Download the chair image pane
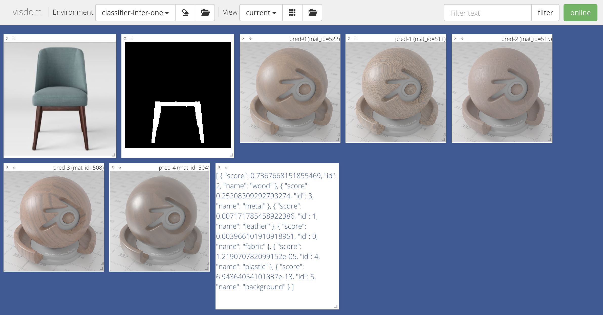Image resolution: width=603 pixels, height=315 pixels. 14,39
